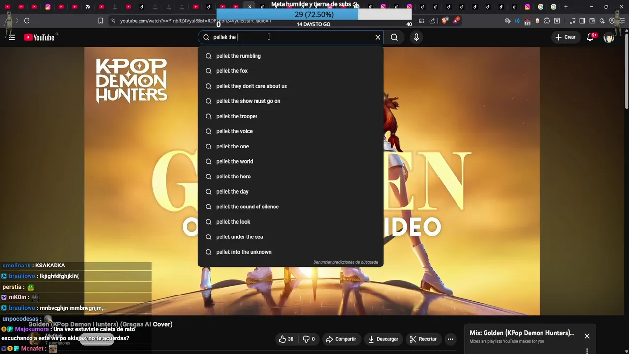Viewport: 629px width, 354px height.
Task: Open the Brave Wallet icon
Action: [x=592, y=21]
